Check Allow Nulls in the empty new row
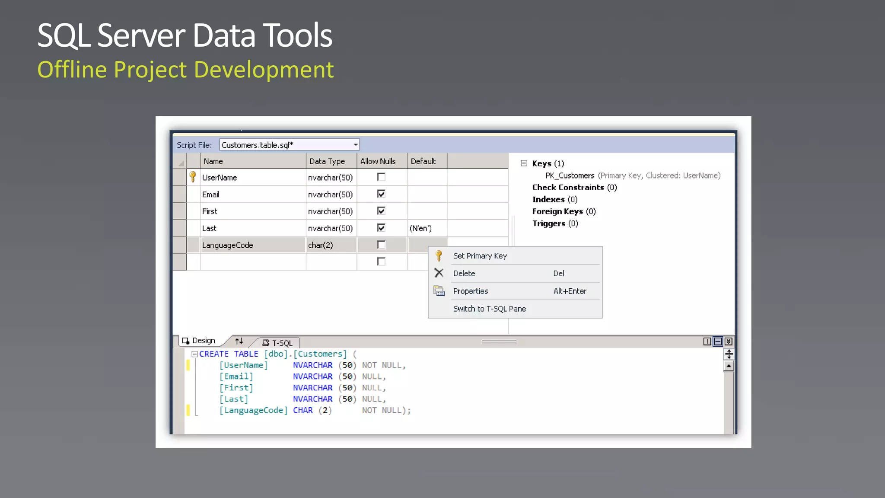The image size is (885, 498). [381, 262]
